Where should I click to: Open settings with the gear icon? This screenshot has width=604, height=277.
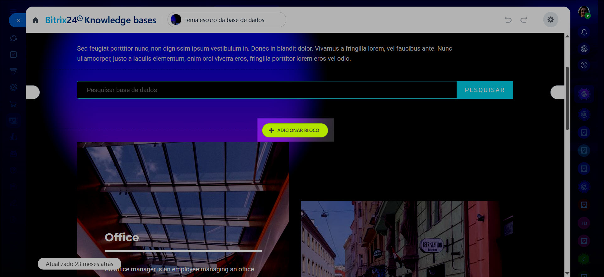[550, 20]
